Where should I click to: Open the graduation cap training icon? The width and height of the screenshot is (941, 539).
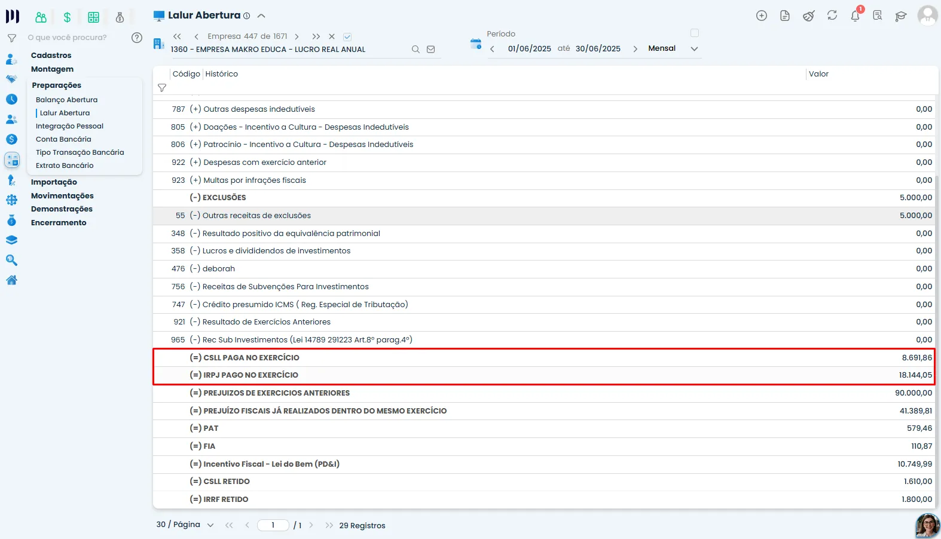point(901,16)
